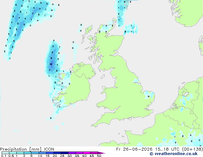Pick the 1–2 mm legend color box
This screenshot has width=203, height=157.
20,153
